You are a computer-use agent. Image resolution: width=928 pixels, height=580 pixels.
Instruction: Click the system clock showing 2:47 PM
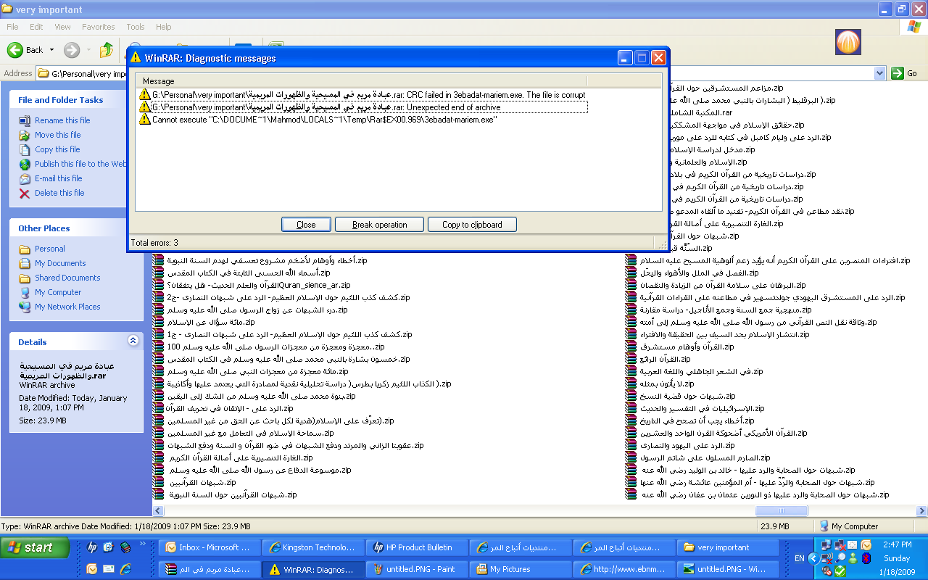[x=897, y=545]
